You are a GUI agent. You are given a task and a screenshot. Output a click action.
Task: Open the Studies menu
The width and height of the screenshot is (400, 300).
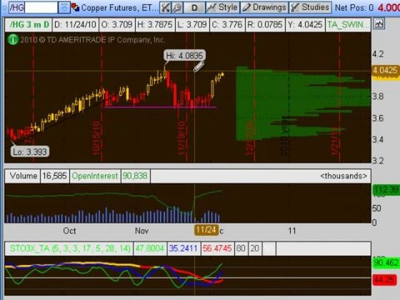(310, 7)
